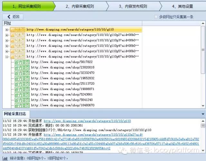The width and height of the screenshot is (206, 161).
Task: Select http://www.dianping.com/shop/25113720 row
Action: tap(63, 84)
